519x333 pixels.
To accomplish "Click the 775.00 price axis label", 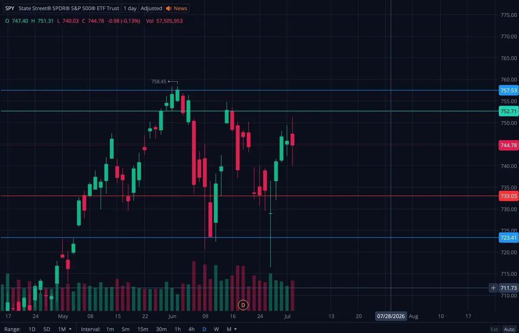I will click(508, 15).
